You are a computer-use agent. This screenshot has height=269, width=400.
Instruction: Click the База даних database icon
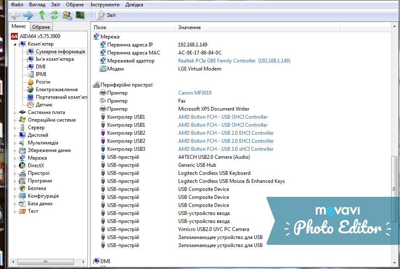(22, 204)
